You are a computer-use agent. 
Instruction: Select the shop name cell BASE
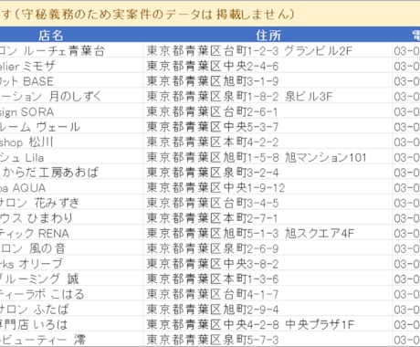tap(71, 80)
